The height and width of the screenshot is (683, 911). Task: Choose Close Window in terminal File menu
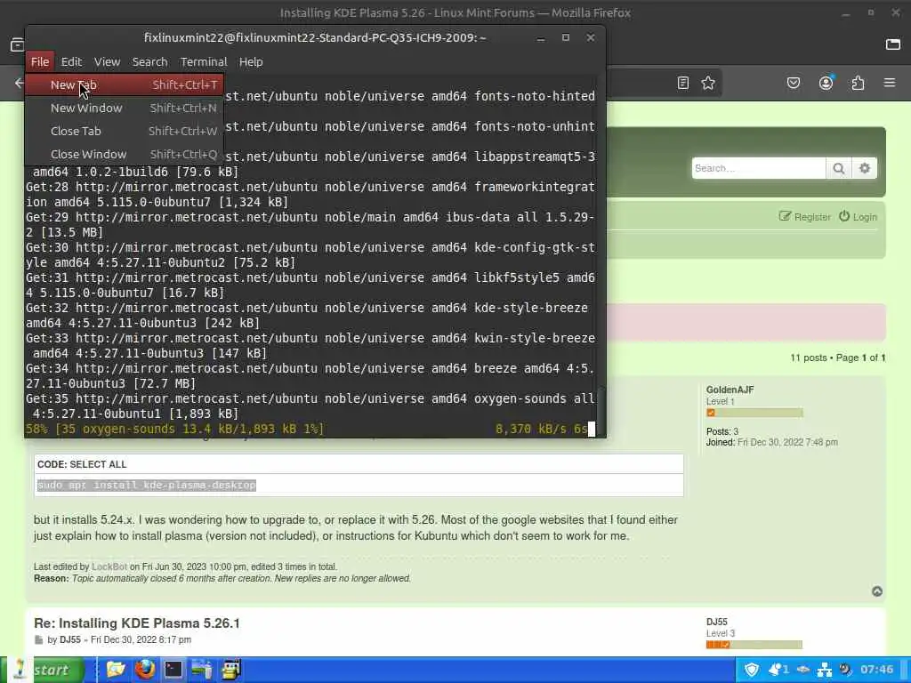(x=124, y=155)
